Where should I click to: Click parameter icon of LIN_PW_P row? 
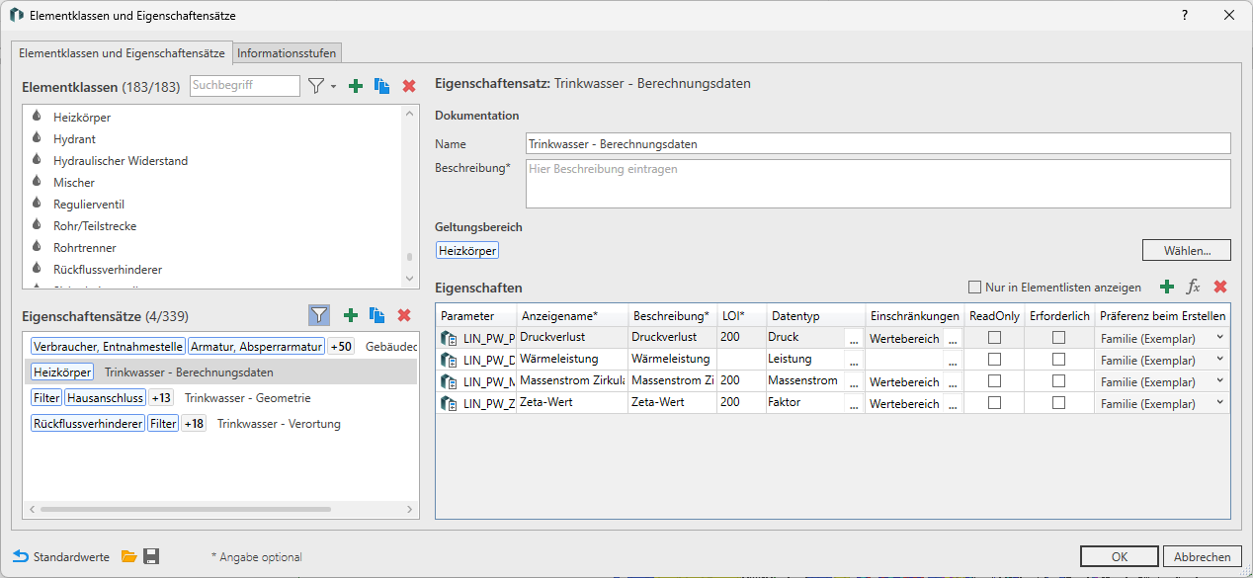[x=450, y=338]
